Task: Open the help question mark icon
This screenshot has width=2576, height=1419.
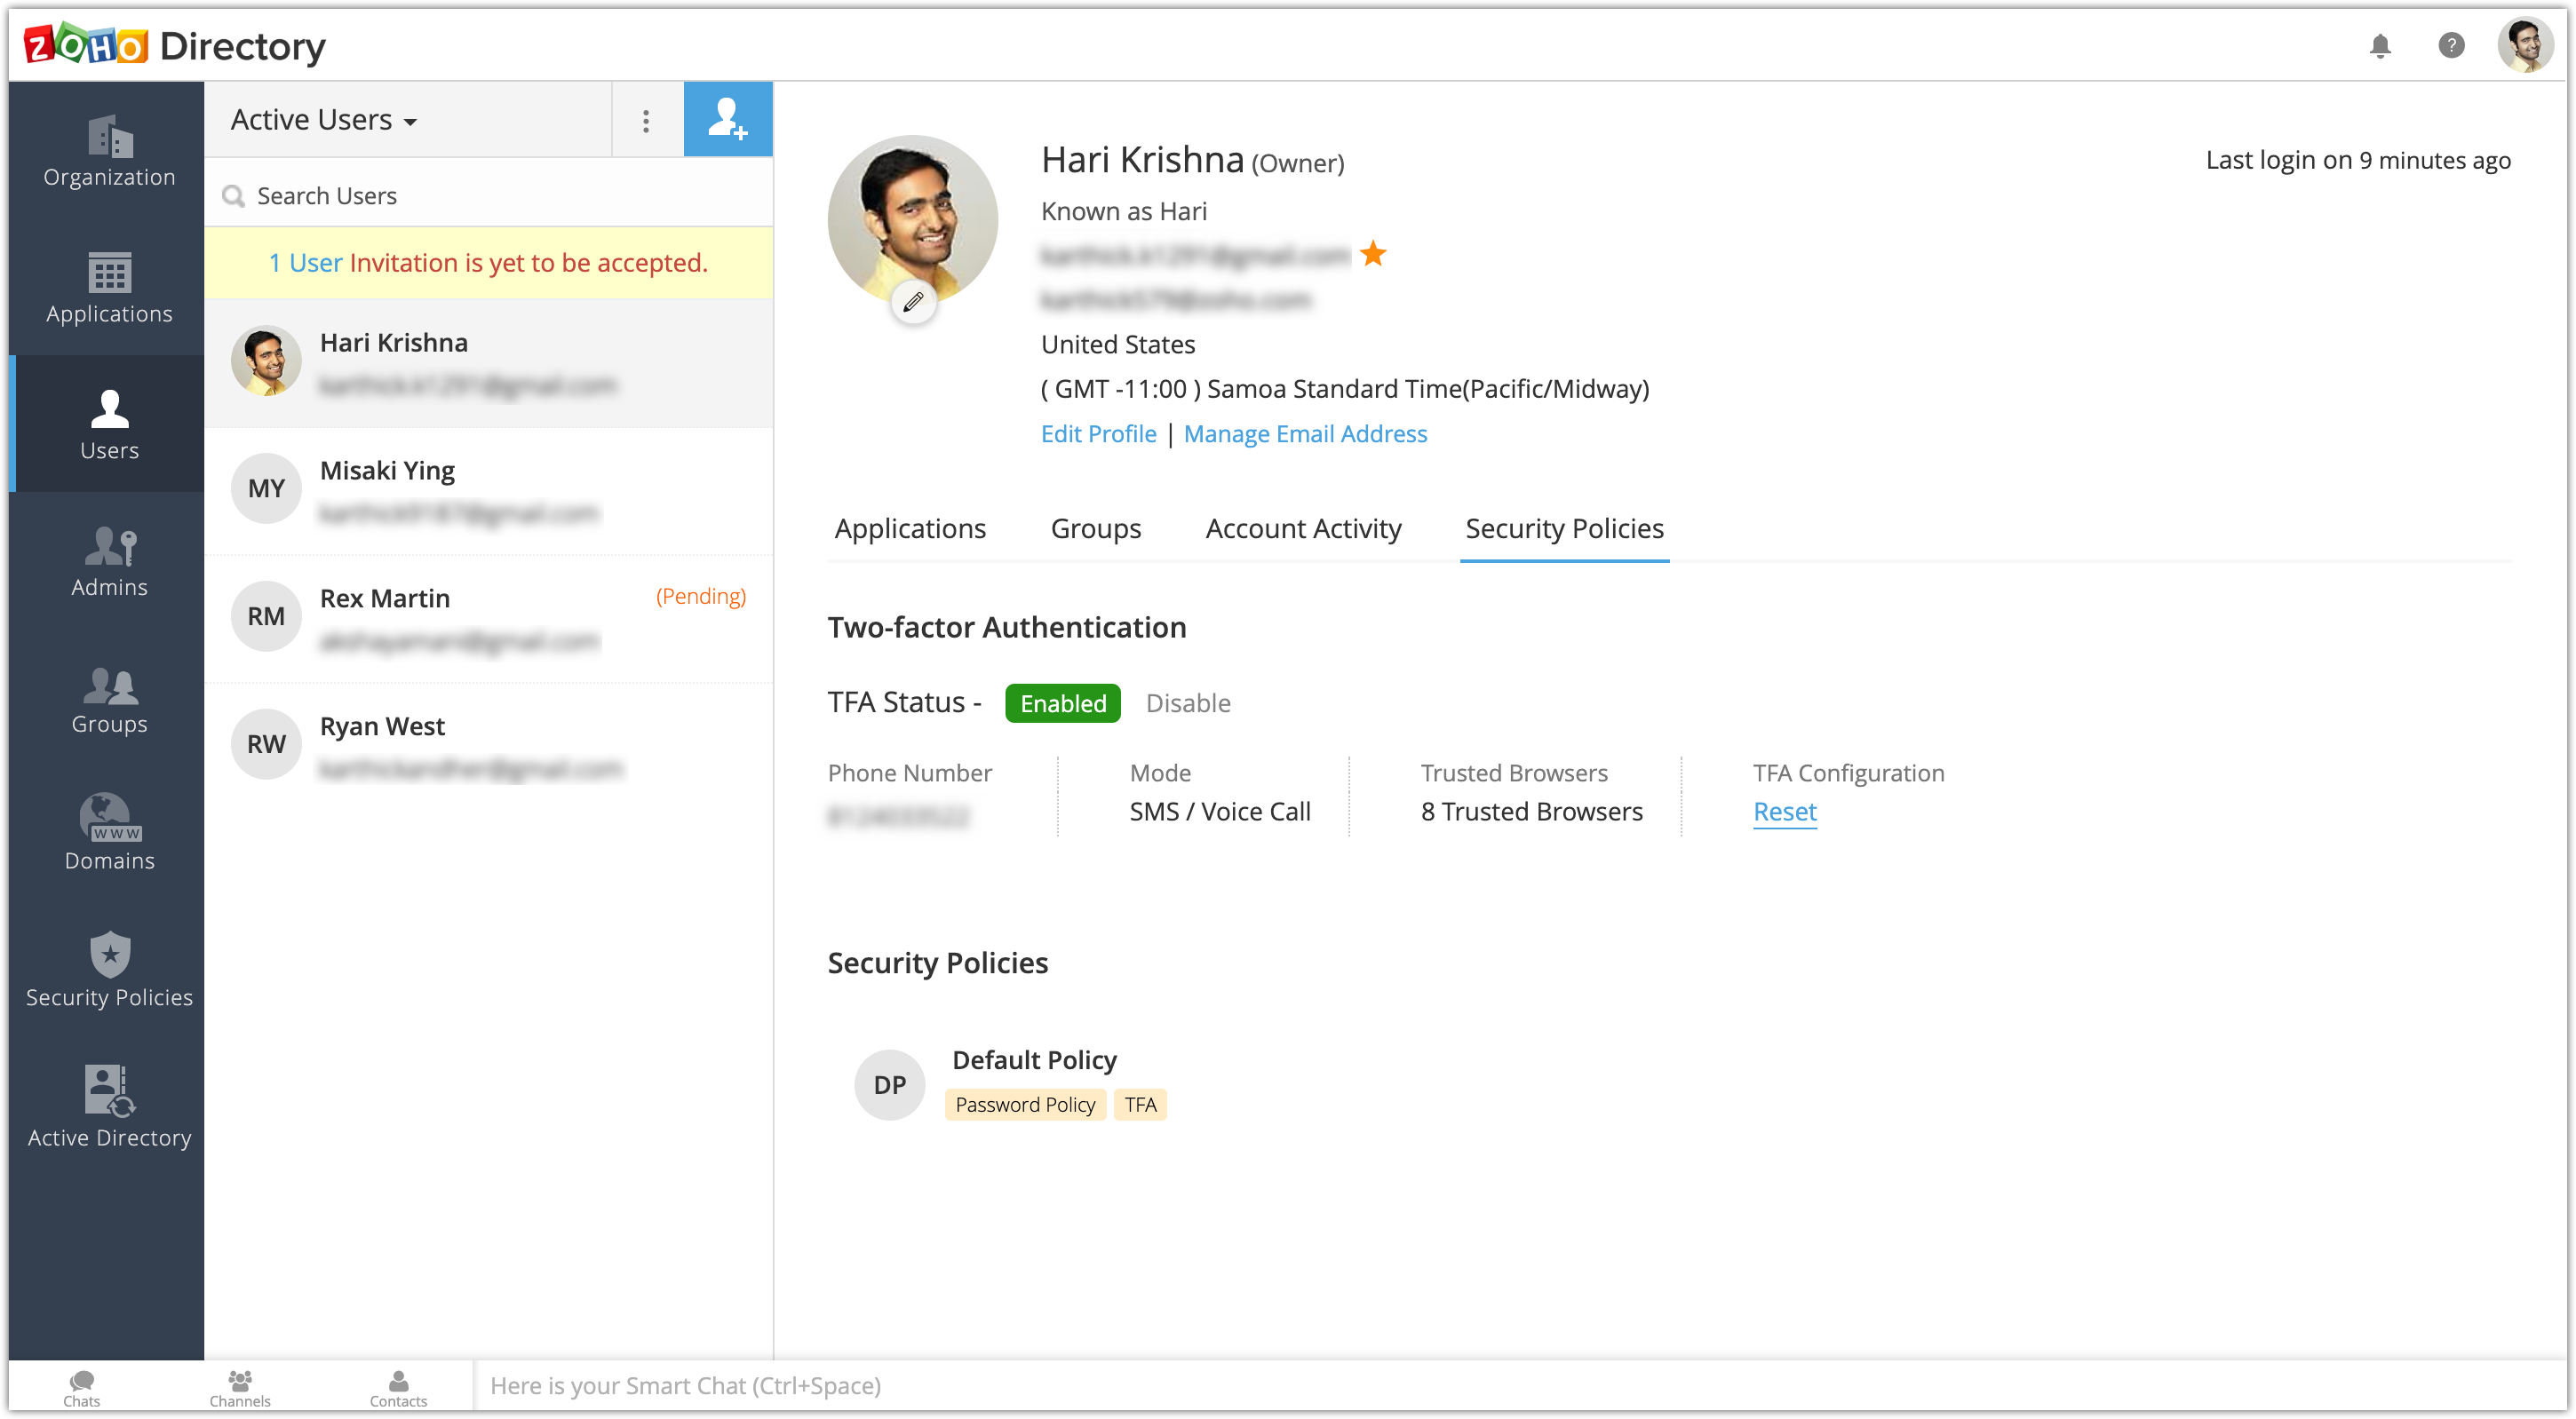Action: pyautogui.click(x=2450, y=45)
